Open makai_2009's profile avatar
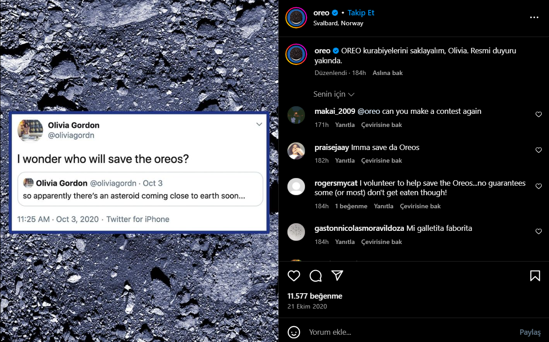The image size is (549, 342). coord(296,115)
